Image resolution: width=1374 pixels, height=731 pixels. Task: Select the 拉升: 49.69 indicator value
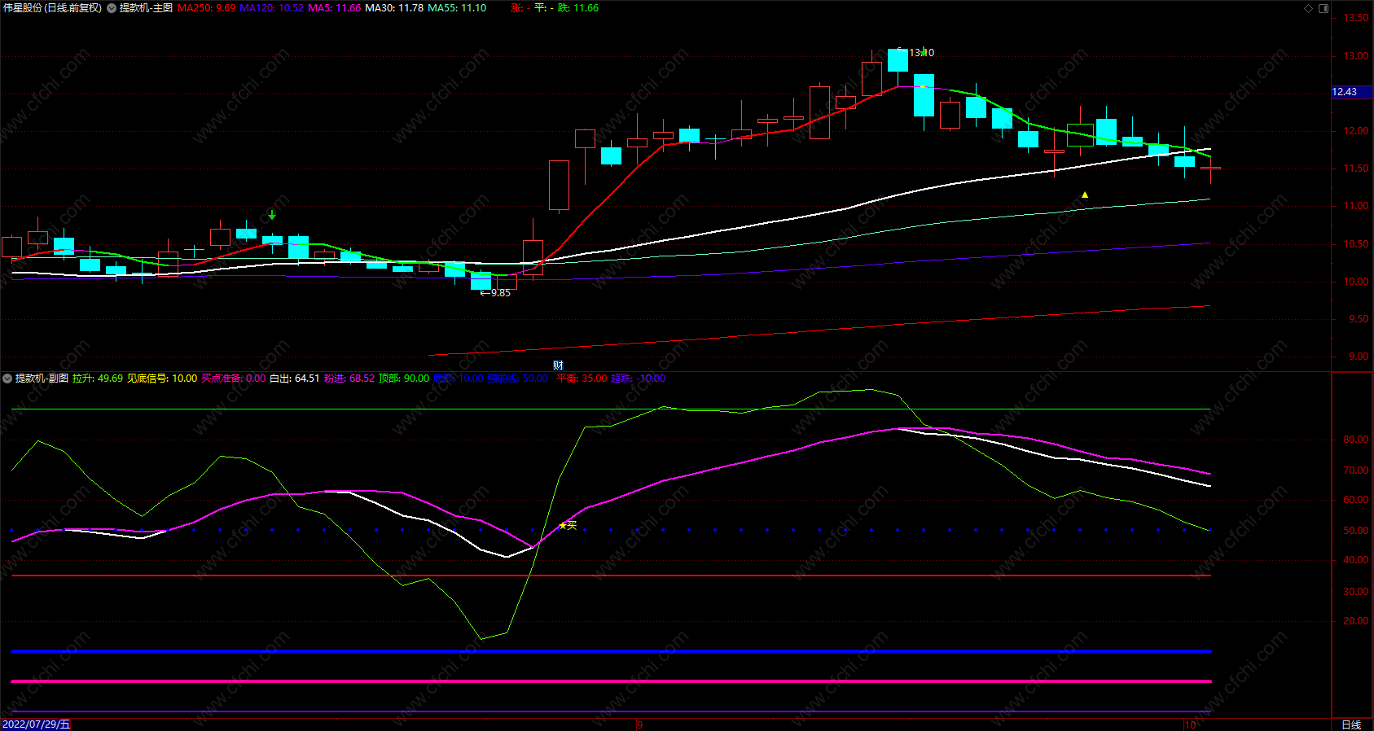(98, 379)
